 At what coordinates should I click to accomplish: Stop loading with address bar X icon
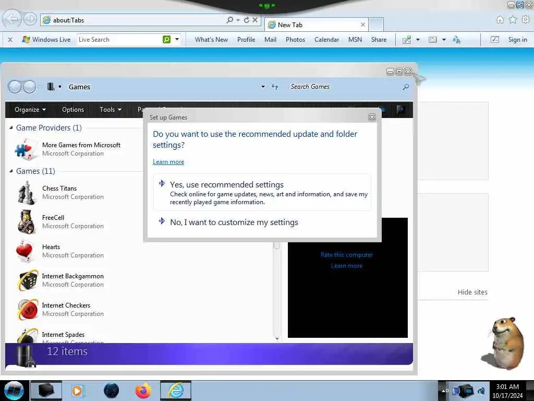click(x=254, y=20)
